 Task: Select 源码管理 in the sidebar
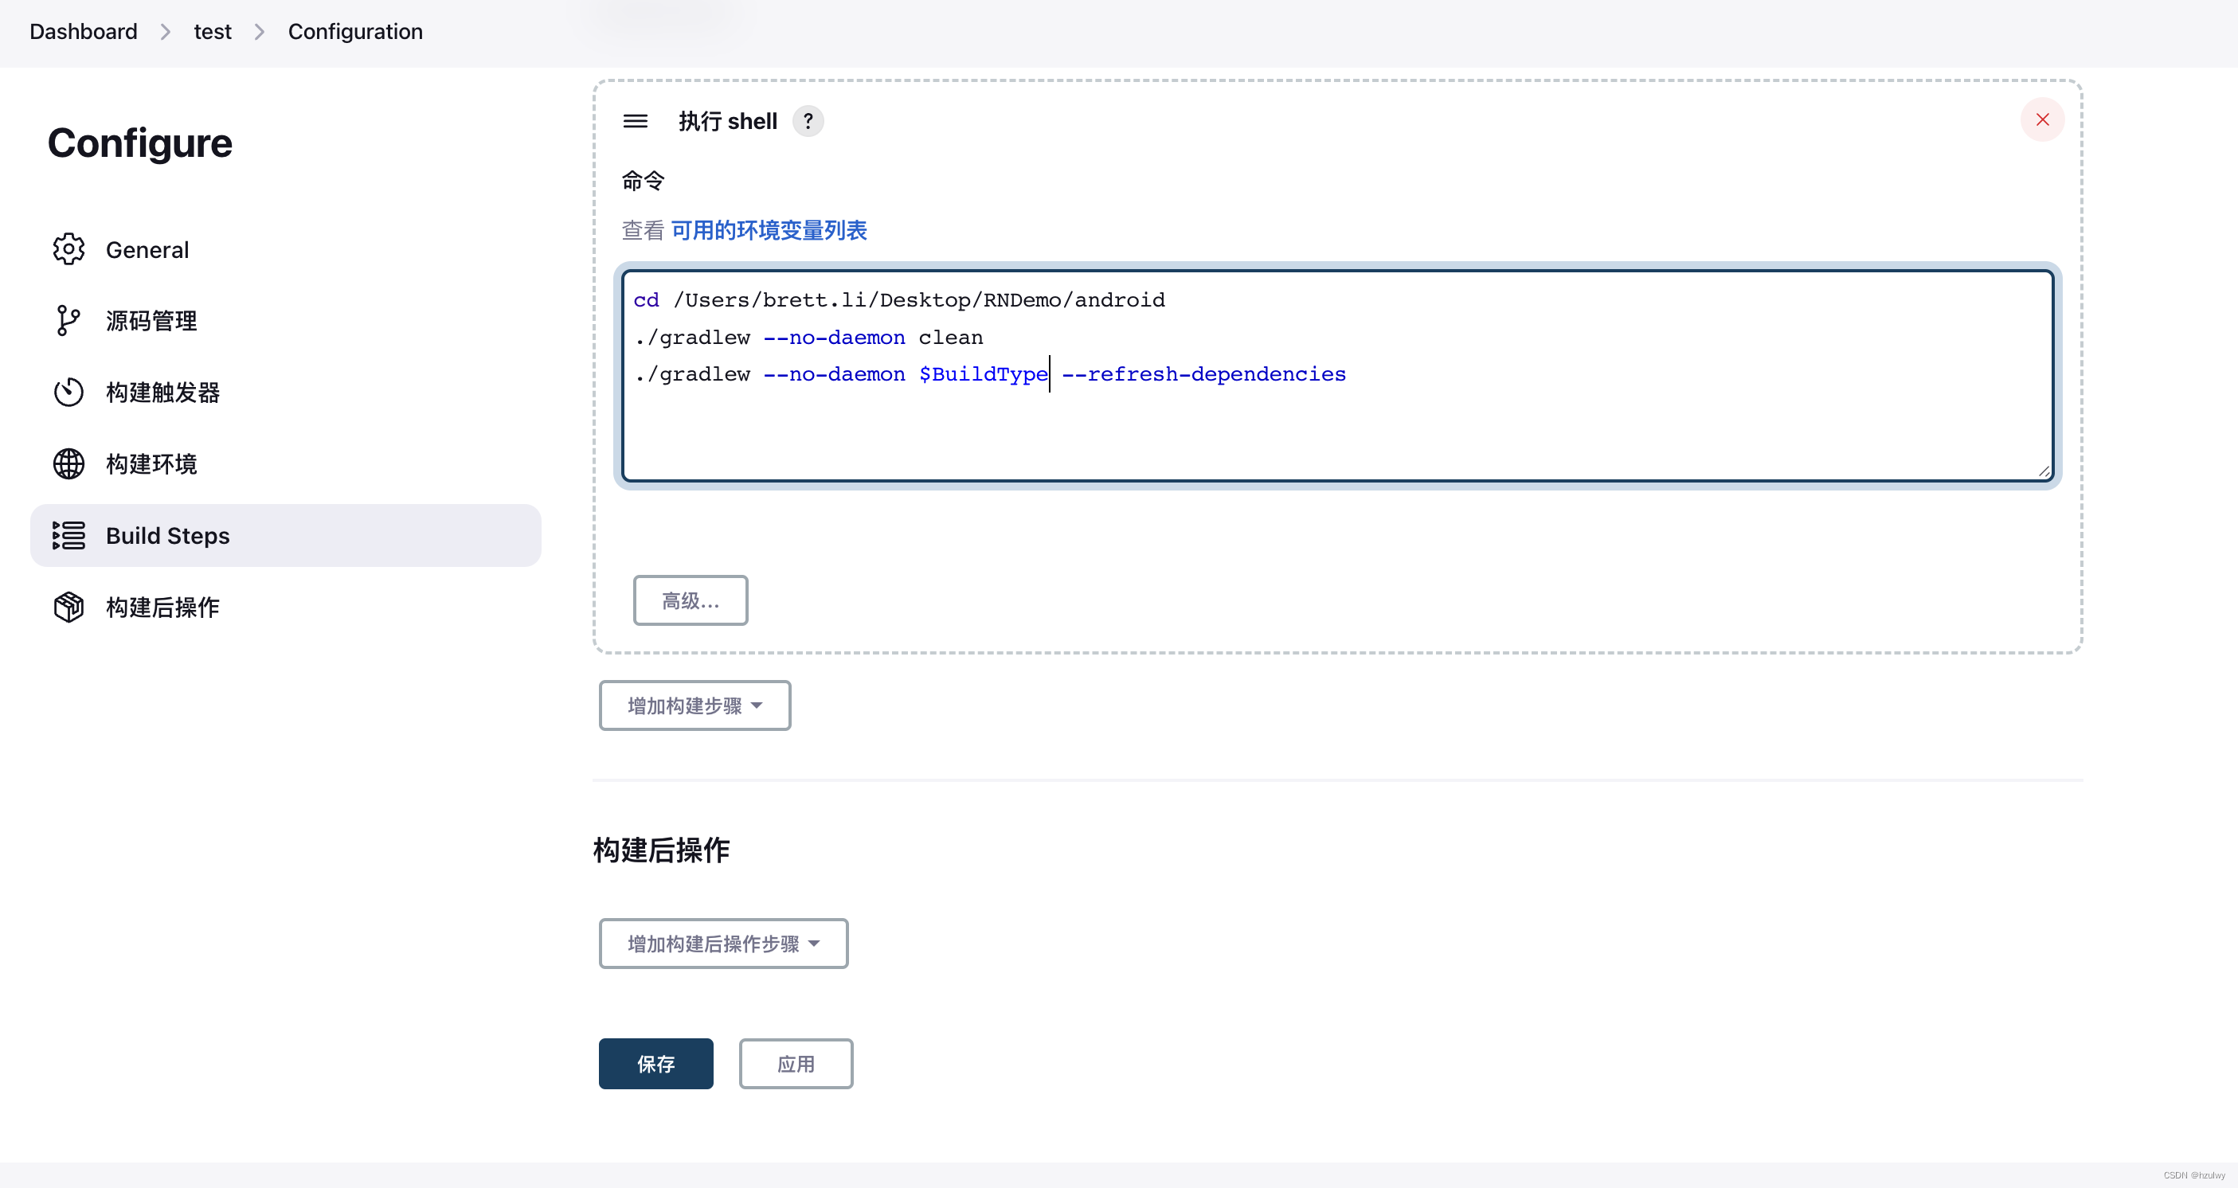[x=285, y=320]
